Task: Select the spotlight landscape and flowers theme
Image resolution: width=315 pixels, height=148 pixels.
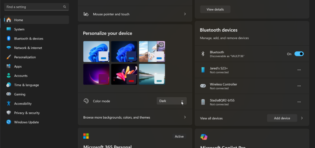Action: pos(152,52)
